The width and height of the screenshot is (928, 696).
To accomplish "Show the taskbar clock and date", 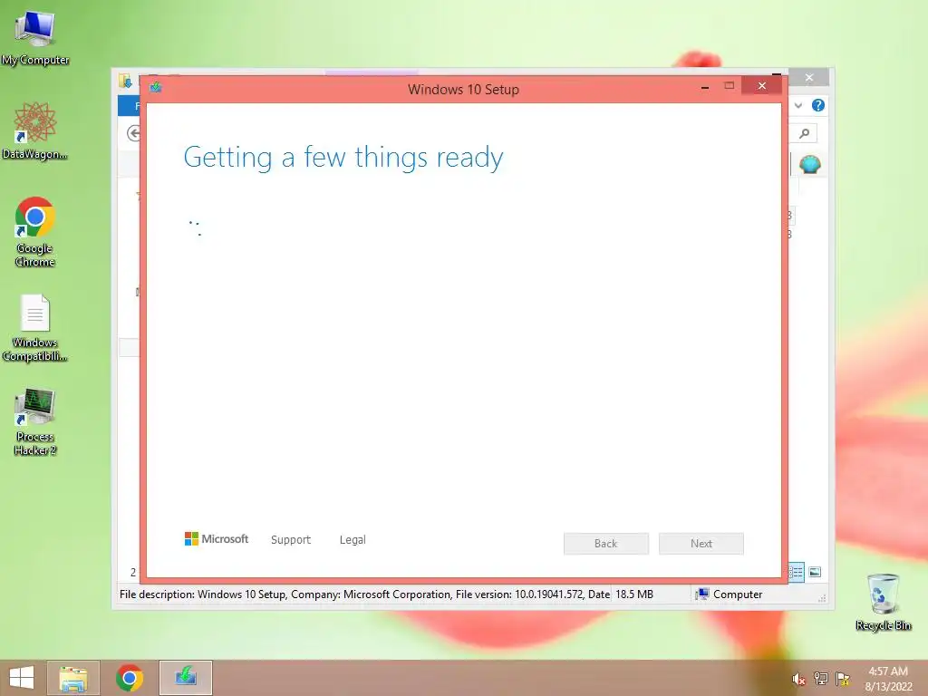I will click(888, 679).
